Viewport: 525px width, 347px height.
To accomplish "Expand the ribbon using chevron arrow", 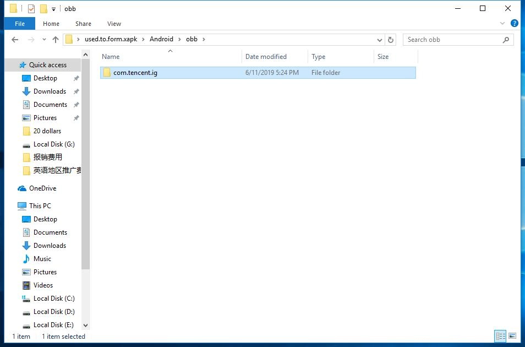I will click(502, 24).
